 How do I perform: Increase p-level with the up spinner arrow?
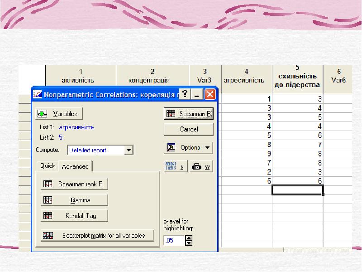pyautogui.click(x=189, y=238)
